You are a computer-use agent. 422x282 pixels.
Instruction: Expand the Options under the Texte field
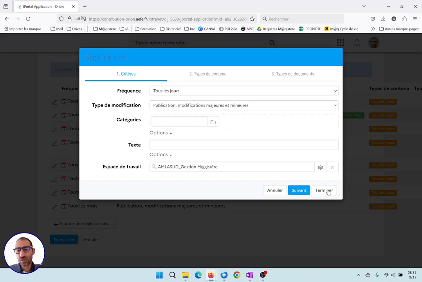161,154
